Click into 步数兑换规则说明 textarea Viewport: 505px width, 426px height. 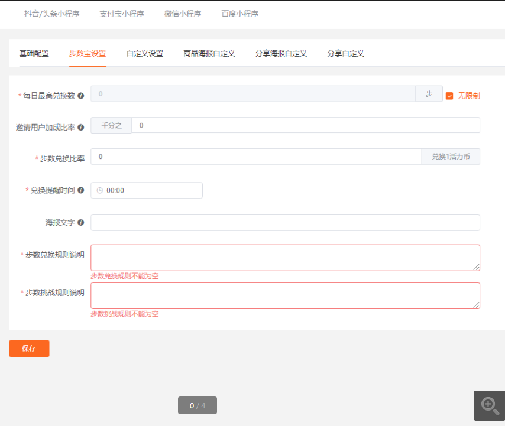tap(286, 258)
